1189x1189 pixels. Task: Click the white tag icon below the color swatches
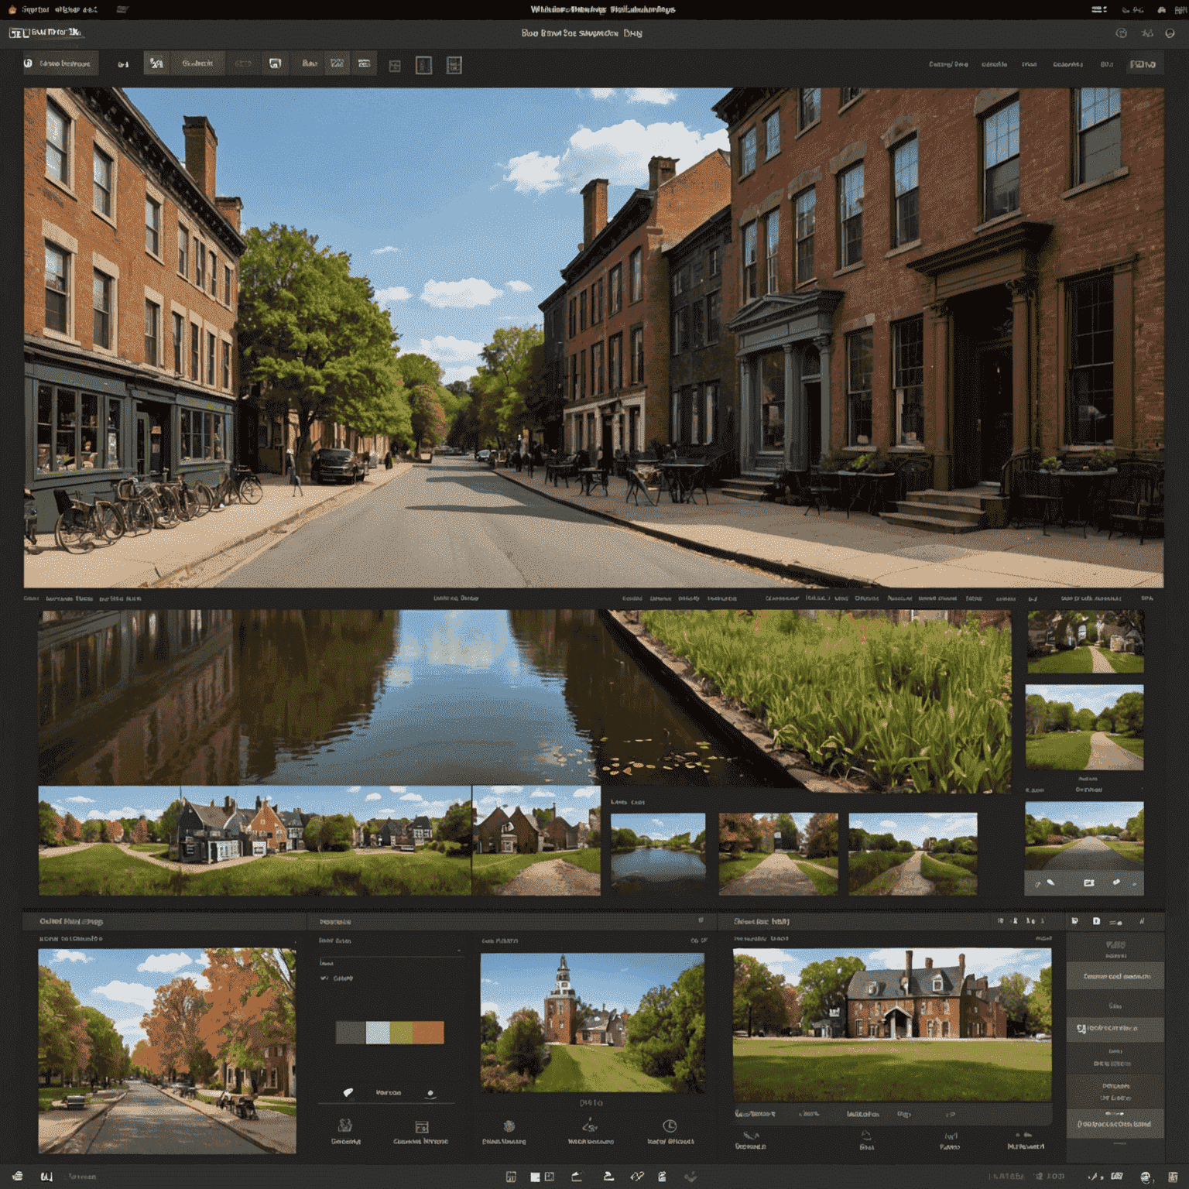pos(348,1092)
